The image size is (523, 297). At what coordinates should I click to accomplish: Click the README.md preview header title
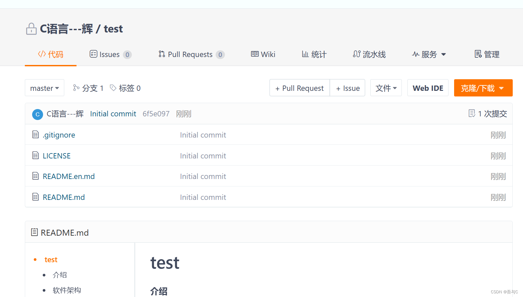coord(65,233)
